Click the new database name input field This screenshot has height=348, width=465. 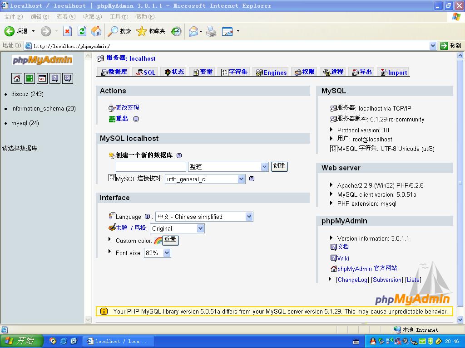(151, 167)
